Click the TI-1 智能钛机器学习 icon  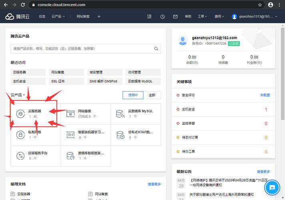pyautogui.click(x=70, y=135)
